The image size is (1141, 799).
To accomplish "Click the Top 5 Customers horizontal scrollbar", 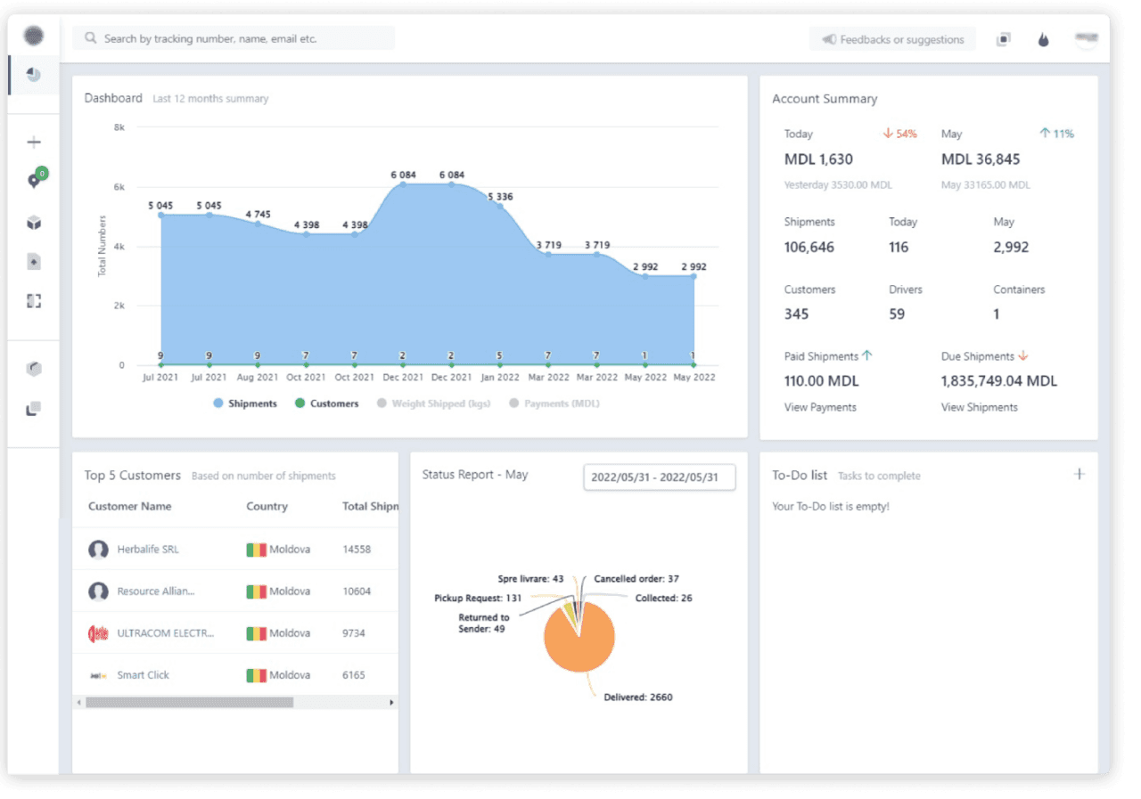I will pos(189,702).
